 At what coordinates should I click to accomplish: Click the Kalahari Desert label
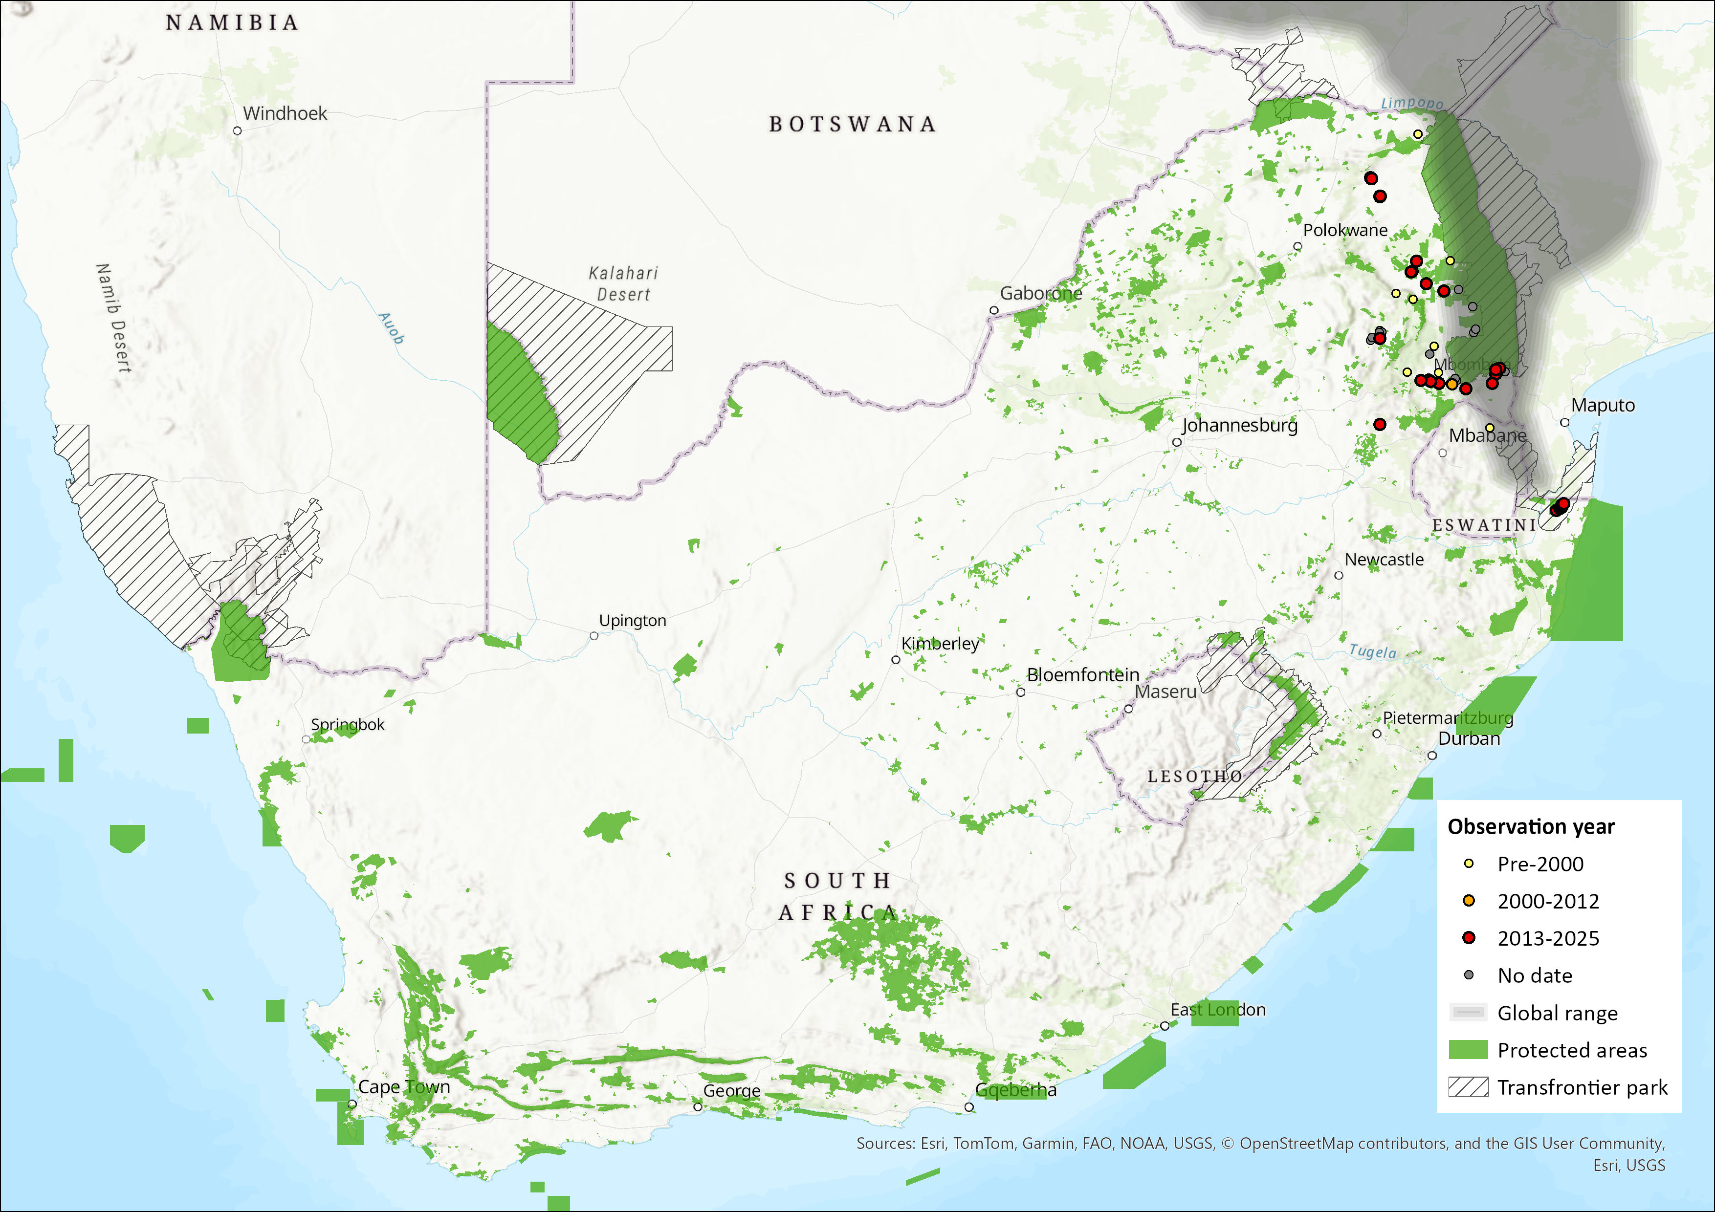[623, 284]
